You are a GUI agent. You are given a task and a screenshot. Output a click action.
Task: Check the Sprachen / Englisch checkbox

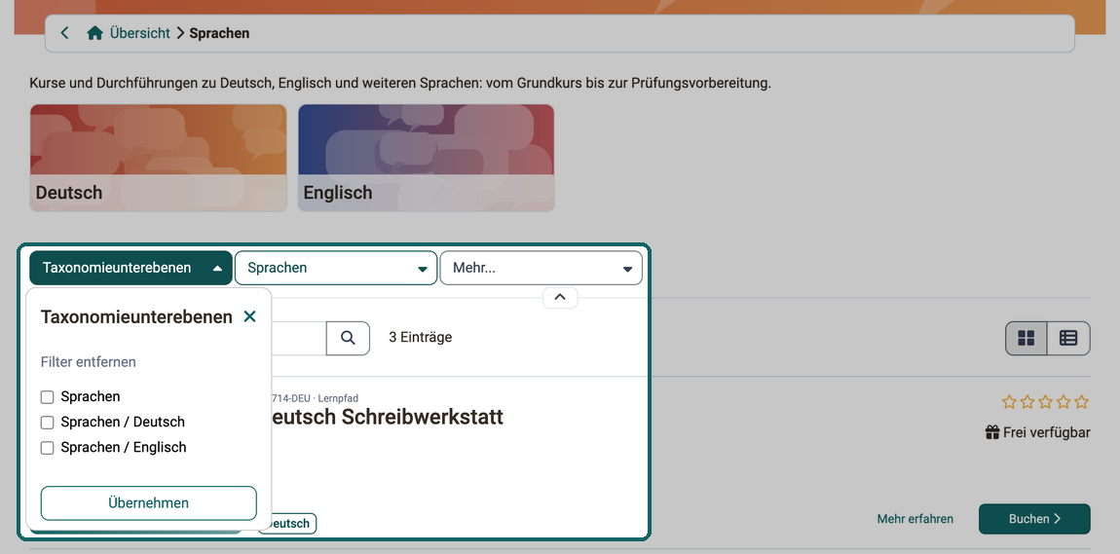(47, 448)
